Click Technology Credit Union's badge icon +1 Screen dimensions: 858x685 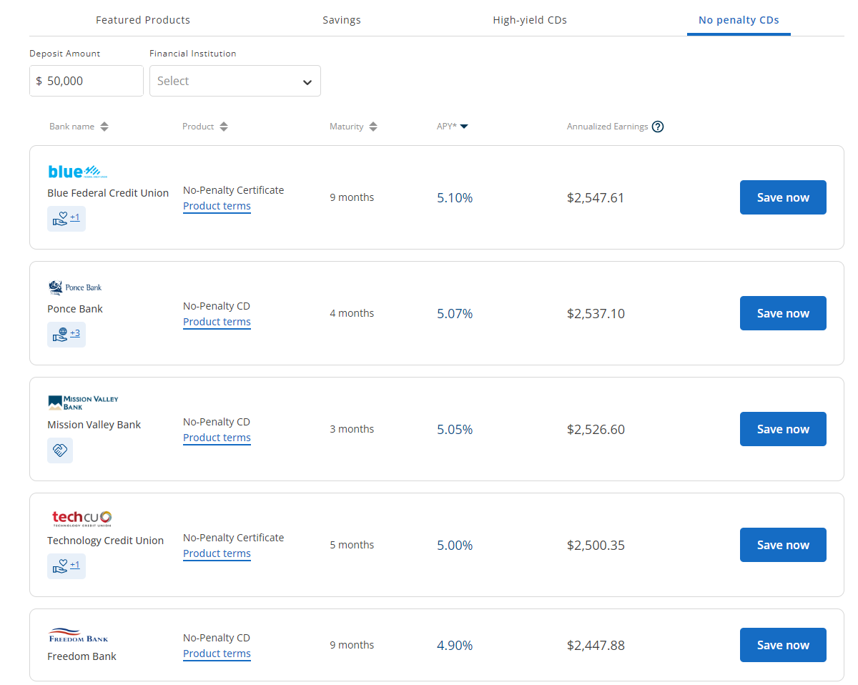(66, 566)
